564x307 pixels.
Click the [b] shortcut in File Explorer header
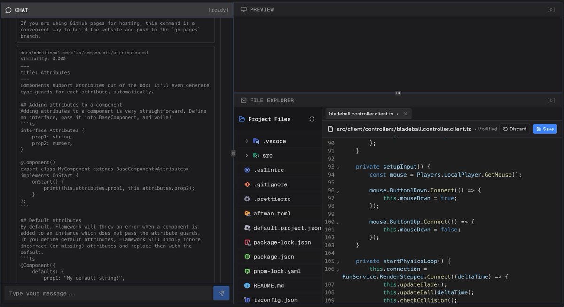click(x=551, y=100)
